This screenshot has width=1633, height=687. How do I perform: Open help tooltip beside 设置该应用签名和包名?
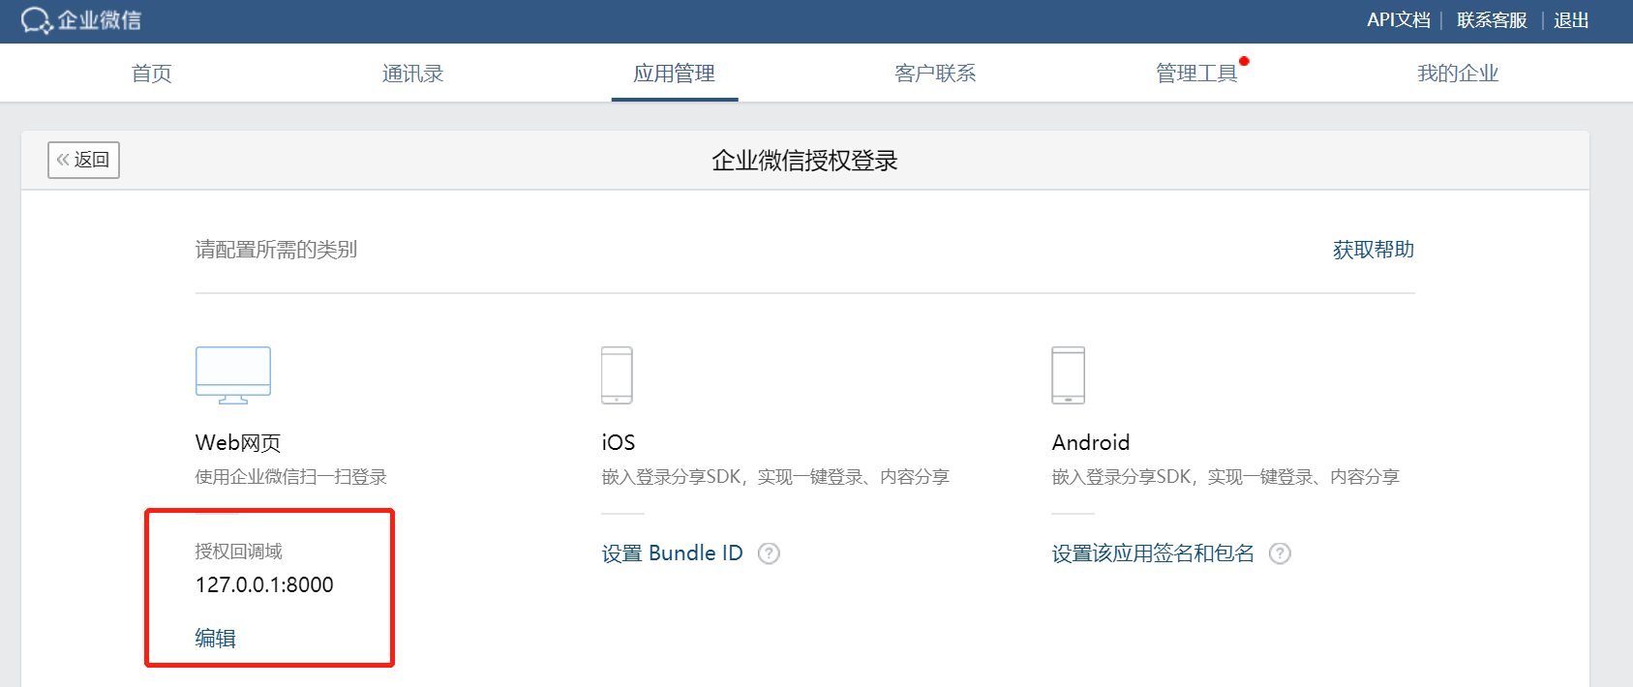pos(1280,553)
